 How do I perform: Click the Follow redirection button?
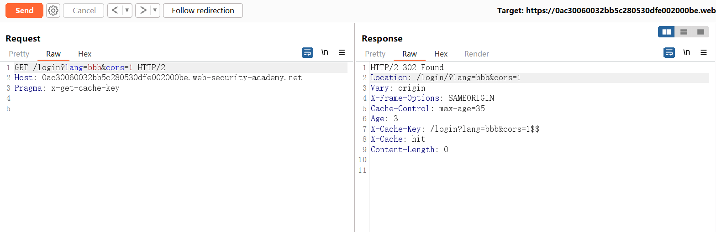click(203, 10)
